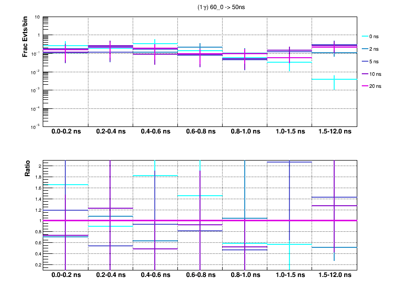Viewport: 400px width, 287px height.
Task: Click the "0.6-0.8 ns" label under top plot
Action: pos(200,132)
